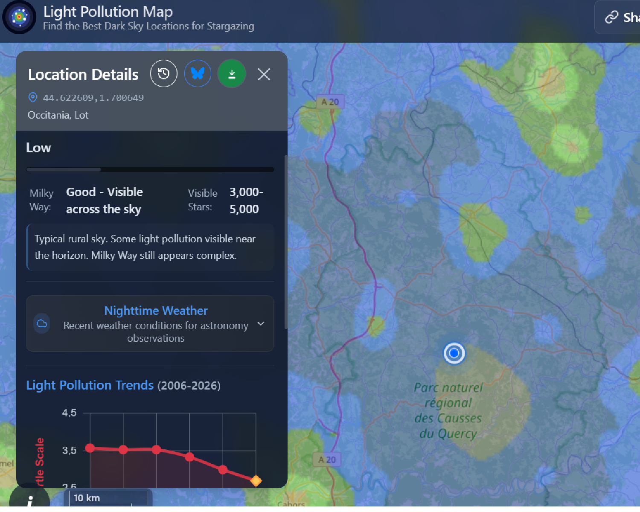This screenshot has width=640, height=512.
Task: Click the first red trend data point
Action: click(x=90, y=448)
